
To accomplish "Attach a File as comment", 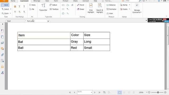I will point(32,9).
